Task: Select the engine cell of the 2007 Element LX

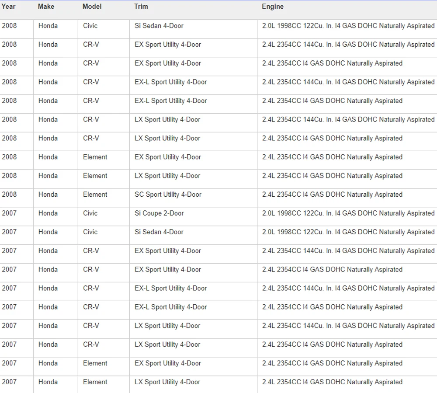Action: pyautogui.click(x=332, y=382)
